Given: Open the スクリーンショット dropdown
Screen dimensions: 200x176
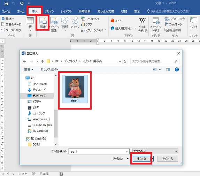Looking at the screenshot, I should click(x=93, y=30).
